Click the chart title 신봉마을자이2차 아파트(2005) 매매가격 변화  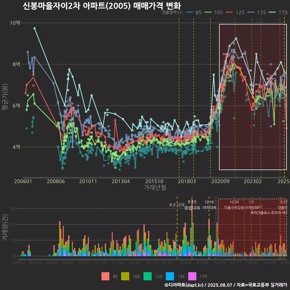102,6
